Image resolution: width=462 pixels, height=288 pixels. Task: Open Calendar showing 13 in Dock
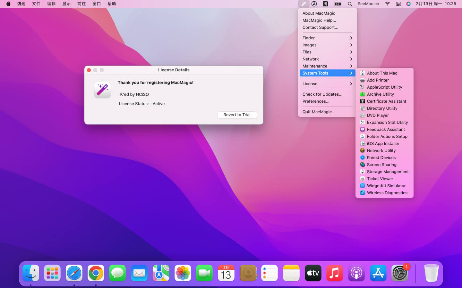pyautogui.click(x=226, y=273)
